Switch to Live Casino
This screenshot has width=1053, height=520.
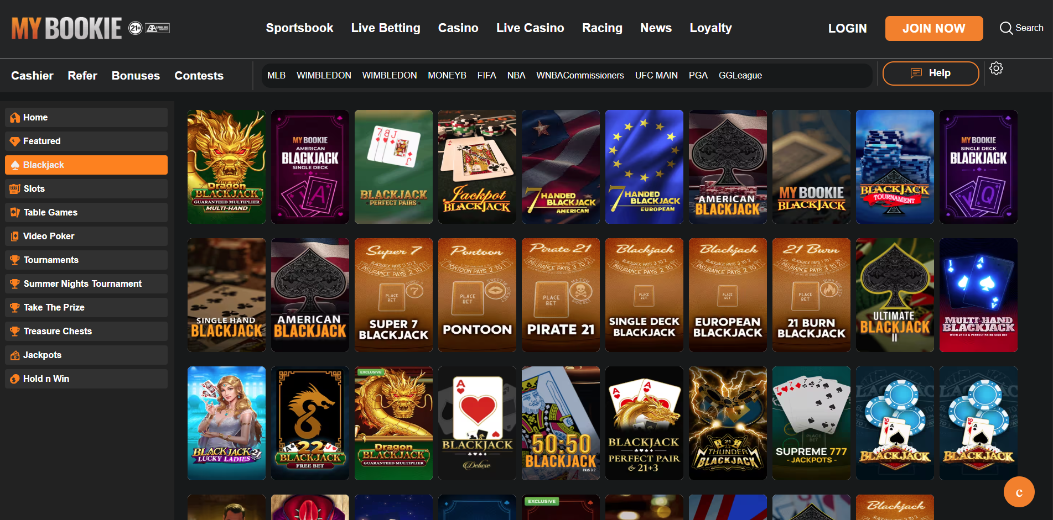[530, 28]
